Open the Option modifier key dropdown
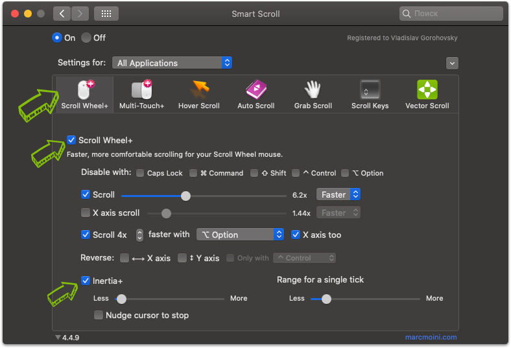This screenshot has width=511, height=348. [x=240, y=235]
